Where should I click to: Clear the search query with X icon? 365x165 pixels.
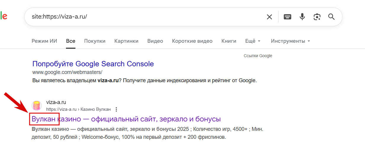269,17
